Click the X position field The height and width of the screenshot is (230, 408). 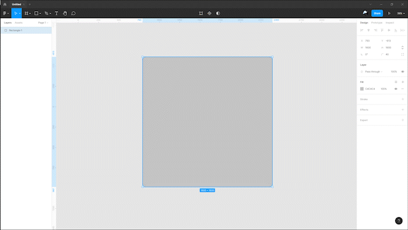(370, 41)
